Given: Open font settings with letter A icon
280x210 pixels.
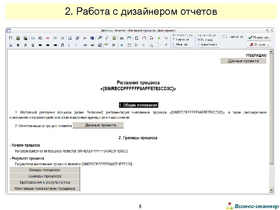Looking at the screenshot, I should coord(11,45).
